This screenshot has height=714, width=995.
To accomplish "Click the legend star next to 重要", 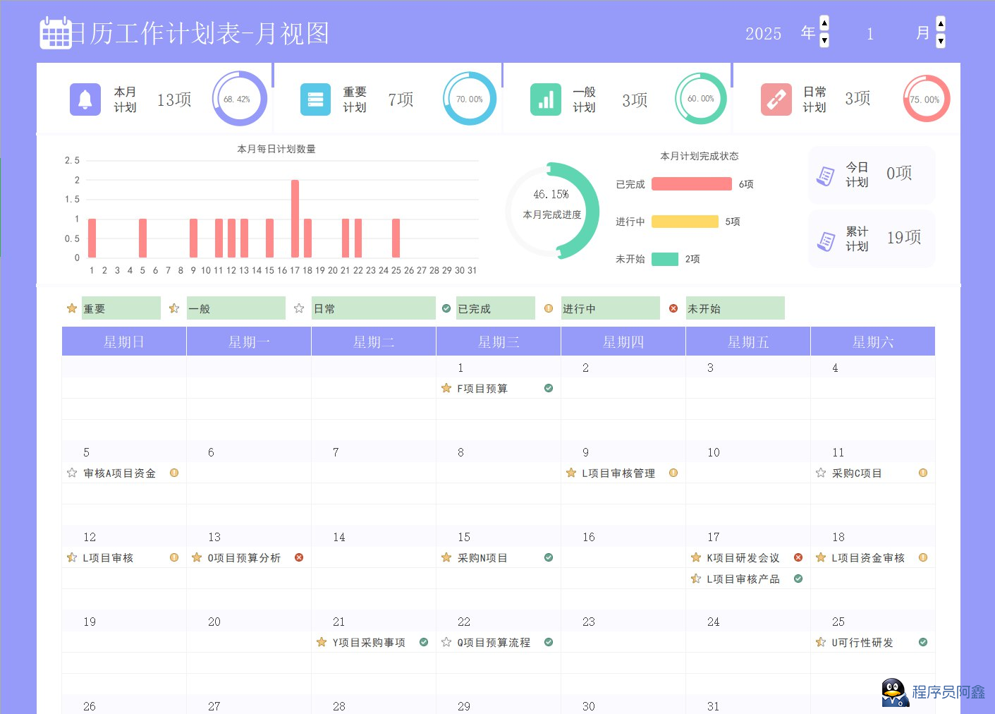I will (x=72, y=308).
